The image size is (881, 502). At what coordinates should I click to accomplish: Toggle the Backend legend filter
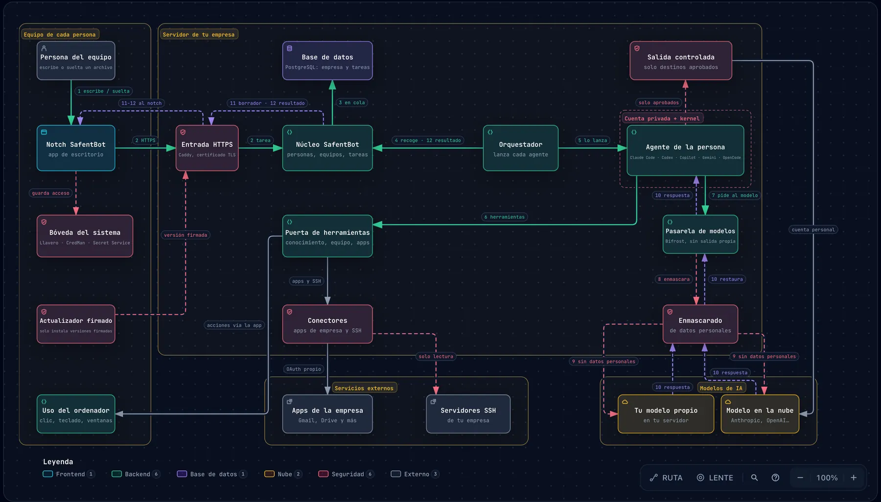tap(136, 474)
